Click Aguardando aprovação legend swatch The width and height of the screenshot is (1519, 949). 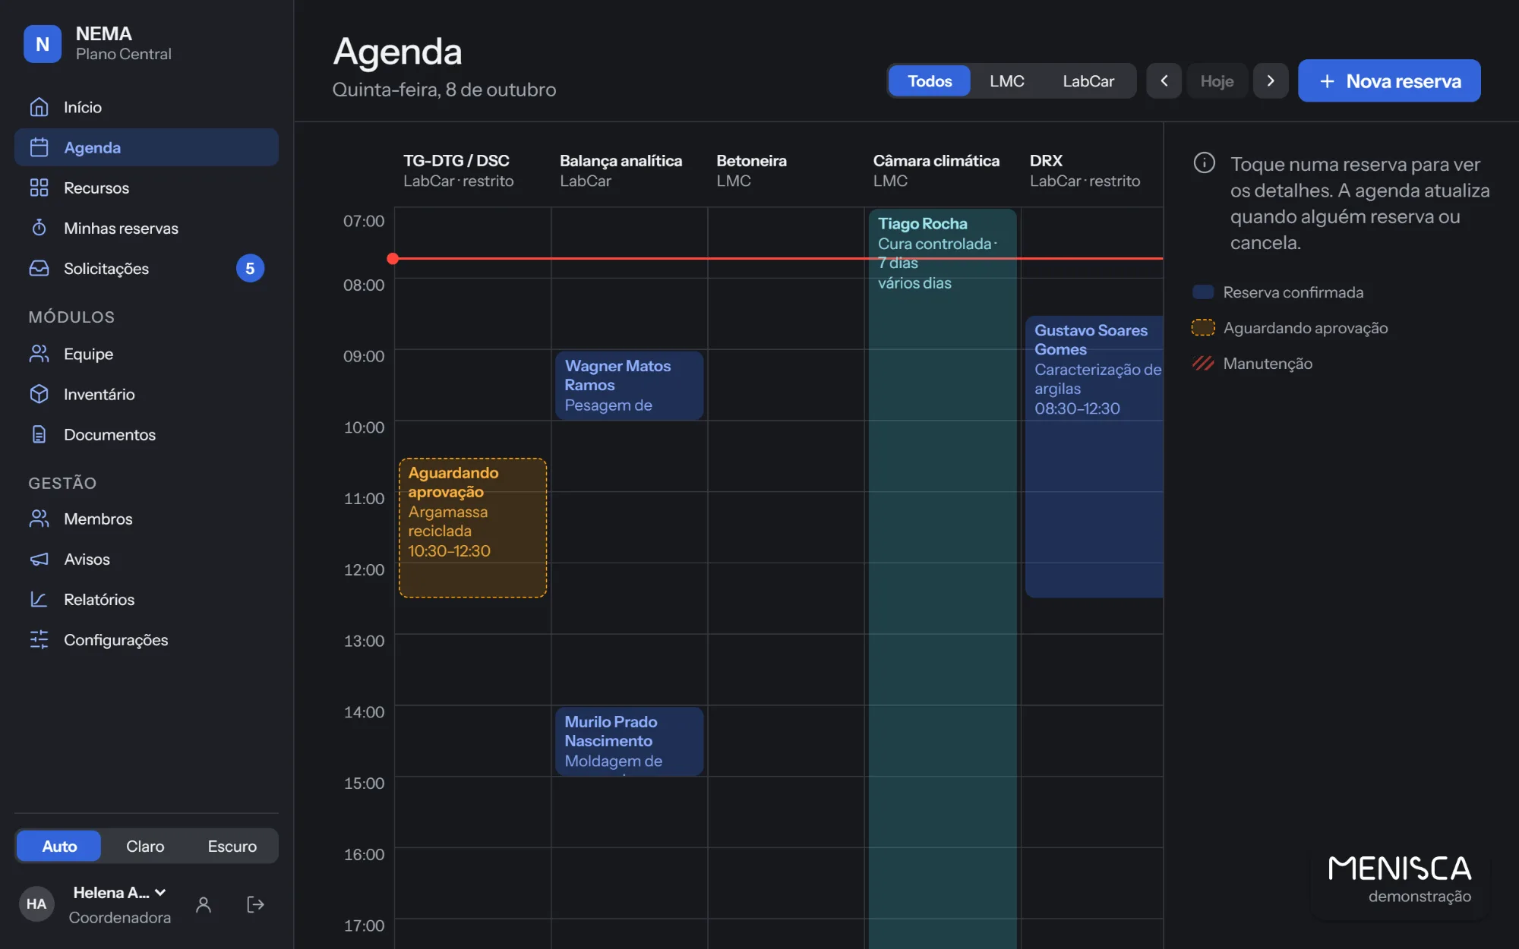coord(1203,328)
